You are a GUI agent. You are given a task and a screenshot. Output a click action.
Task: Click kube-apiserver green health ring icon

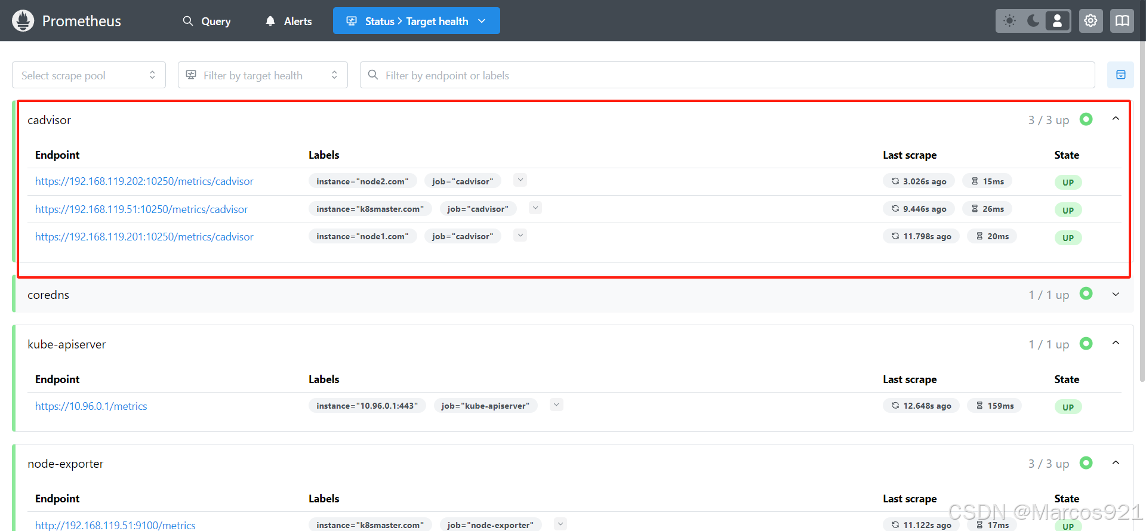(x=1086, y=344)
